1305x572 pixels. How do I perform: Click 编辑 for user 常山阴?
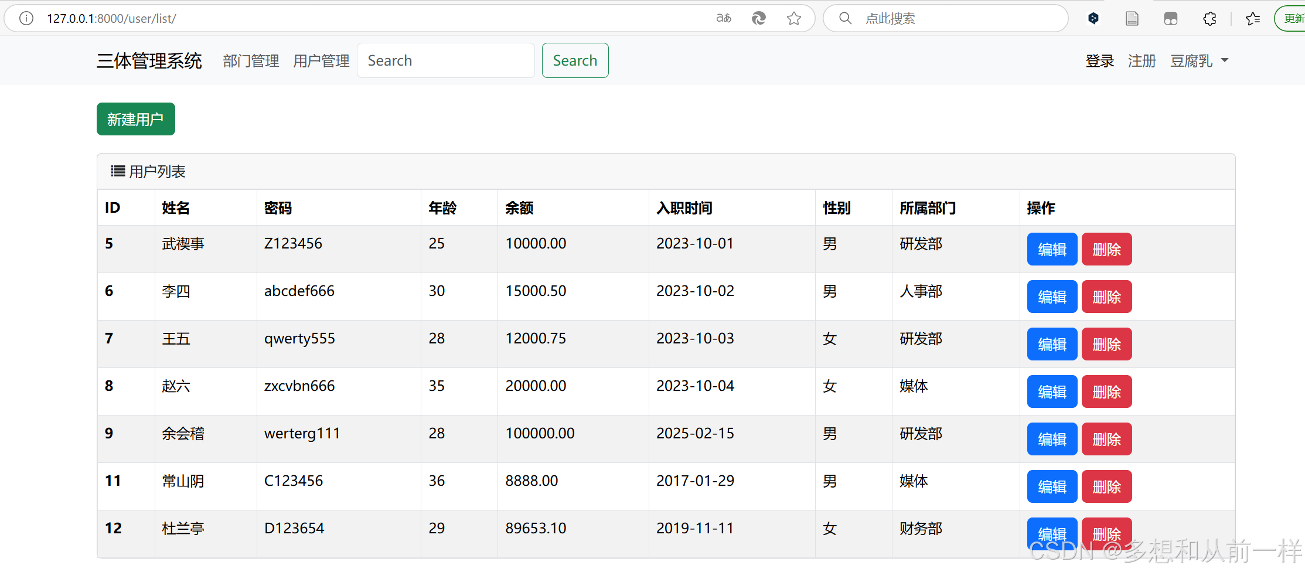pos(1052,486)
